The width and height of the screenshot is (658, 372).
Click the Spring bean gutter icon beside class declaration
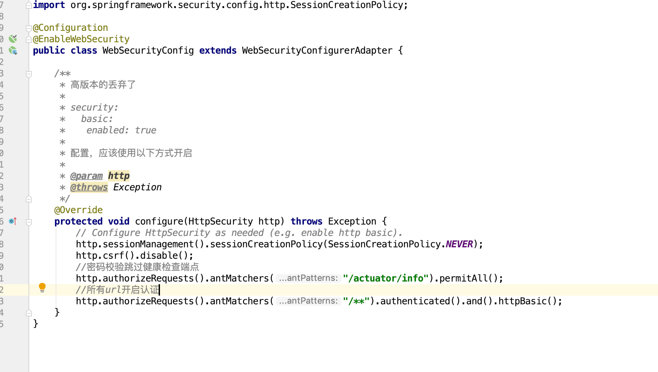(13, 51)
